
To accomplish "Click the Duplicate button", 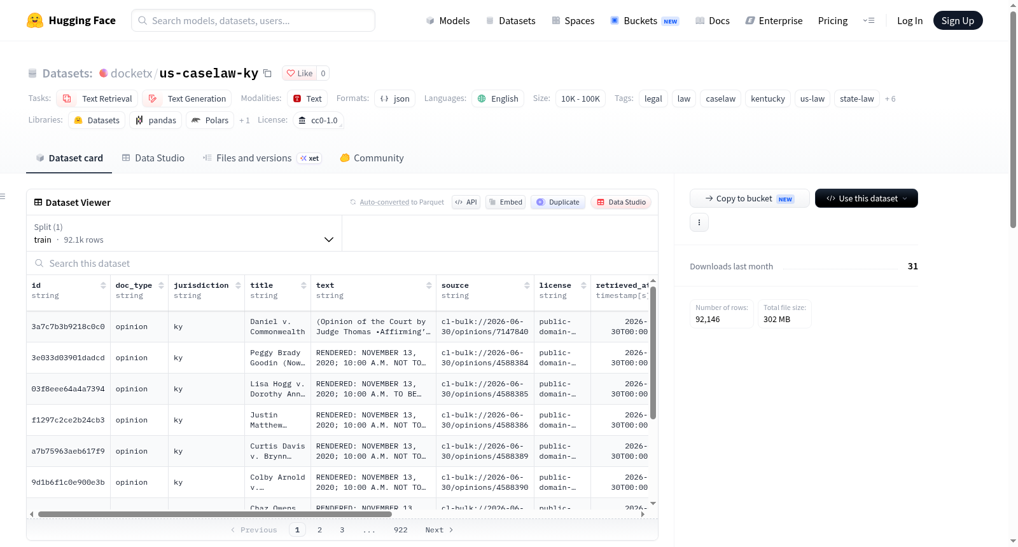I will point(558,202).
